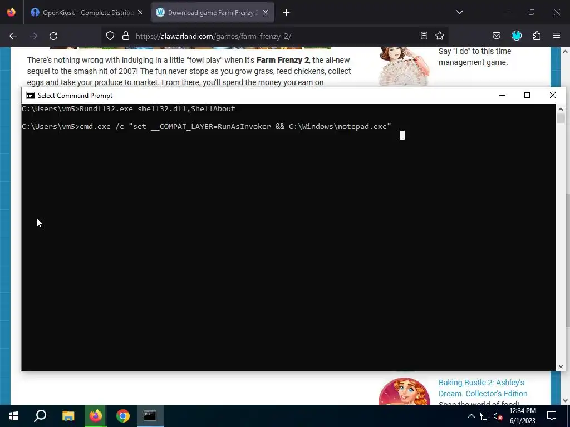View site security padlock info

pyautogui.click(x=126, y=36)
